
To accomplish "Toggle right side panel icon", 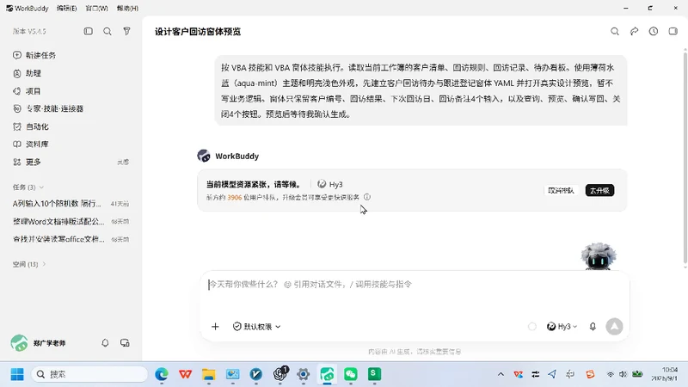I will click(673, 31).
